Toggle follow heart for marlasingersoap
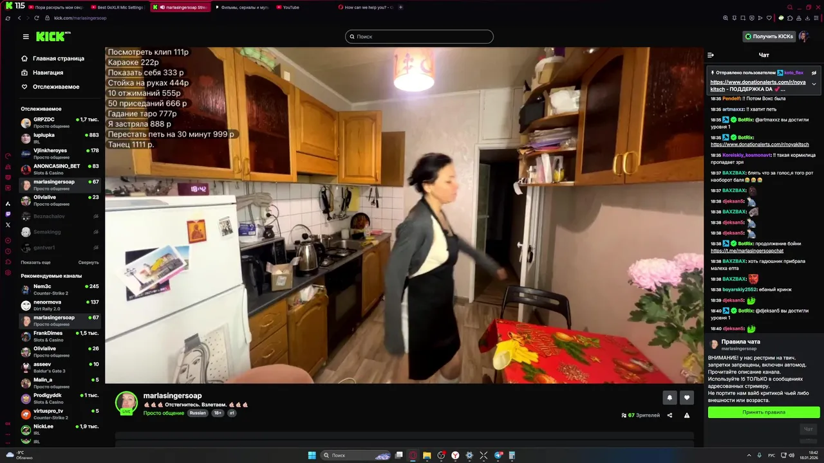The image size is (824, 463). pos(687,397)
